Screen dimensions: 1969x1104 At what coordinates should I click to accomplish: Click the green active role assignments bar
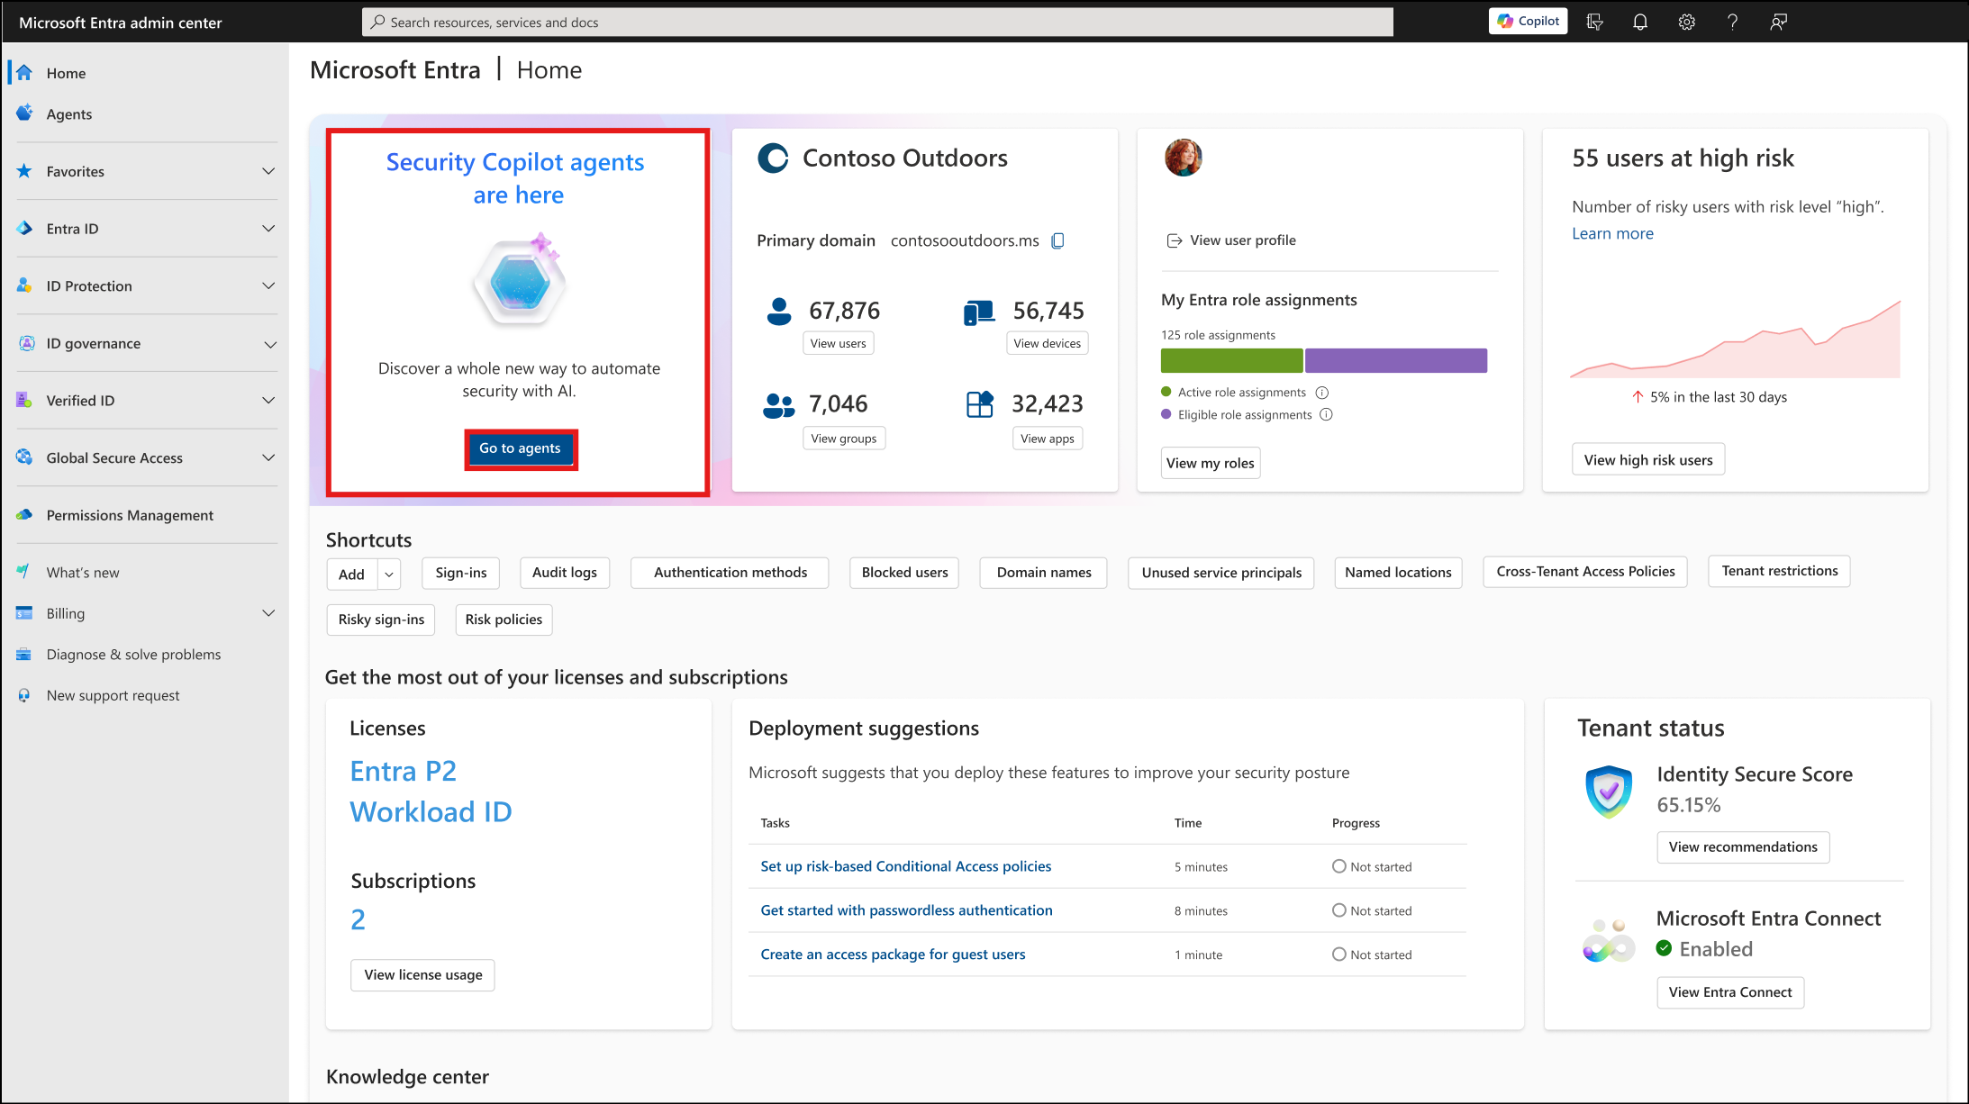click(x=1231, y=360)
